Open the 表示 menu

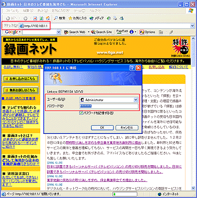(43, 11)
